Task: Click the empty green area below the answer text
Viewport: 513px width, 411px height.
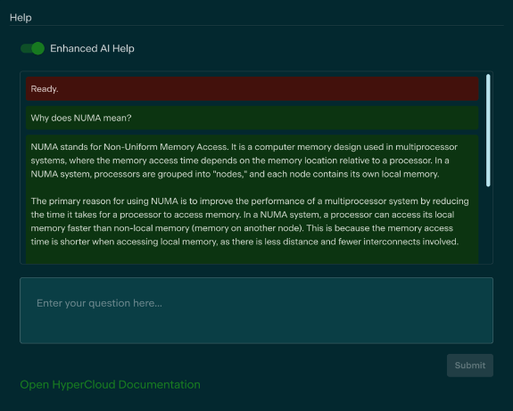Action: click(x=252, y=257)
